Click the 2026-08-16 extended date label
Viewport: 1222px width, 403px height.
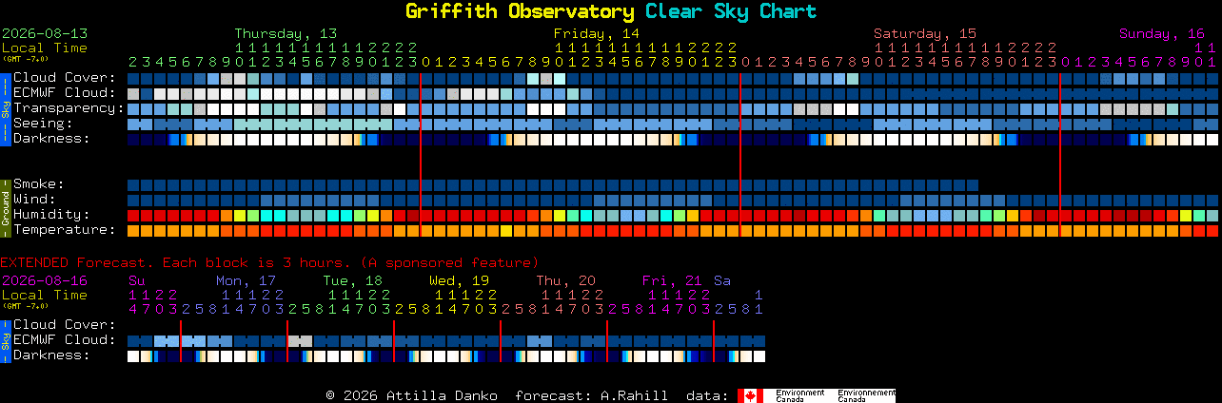point(45,280)
